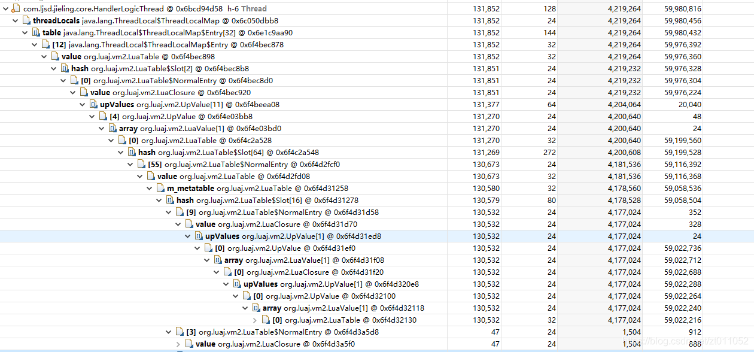Collapse the [12] ThreadLocalMap$Entry node
Image resolution: width=754 pixels, height=352 pixels.
click(x=34, y=45)
